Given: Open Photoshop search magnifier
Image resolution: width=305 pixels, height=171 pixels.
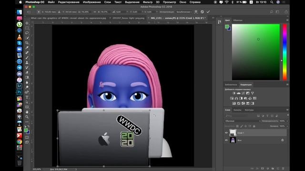Looking at the screenshot, I should pyautogui.click(x=272, y=12).
